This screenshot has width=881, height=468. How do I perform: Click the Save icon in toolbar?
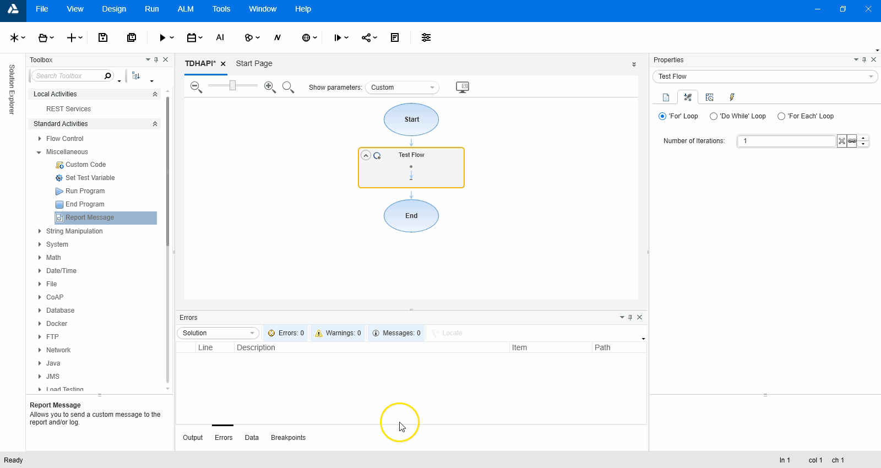pos(103,37)
